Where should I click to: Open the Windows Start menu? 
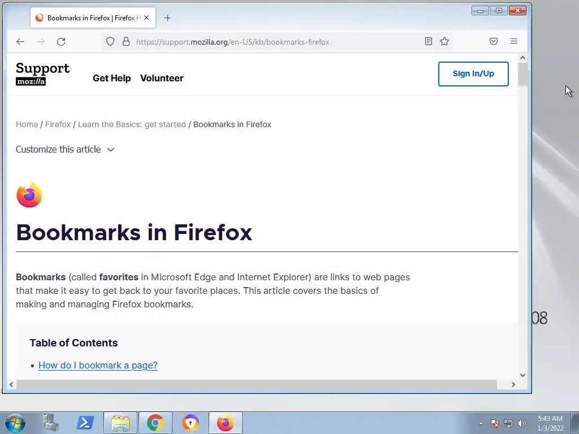coord(15,423)
